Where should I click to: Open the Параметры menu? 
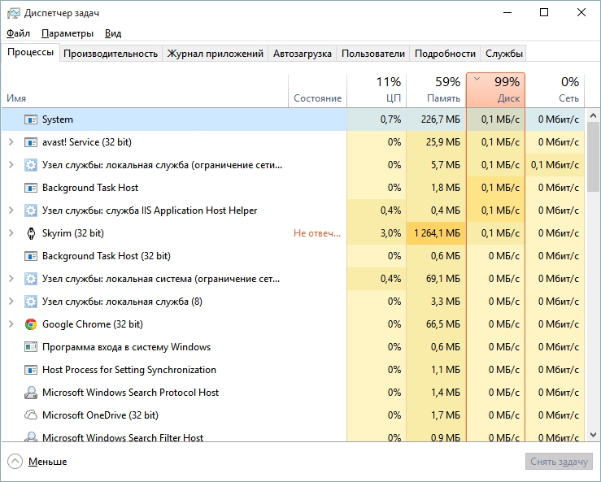coord(67,33)
